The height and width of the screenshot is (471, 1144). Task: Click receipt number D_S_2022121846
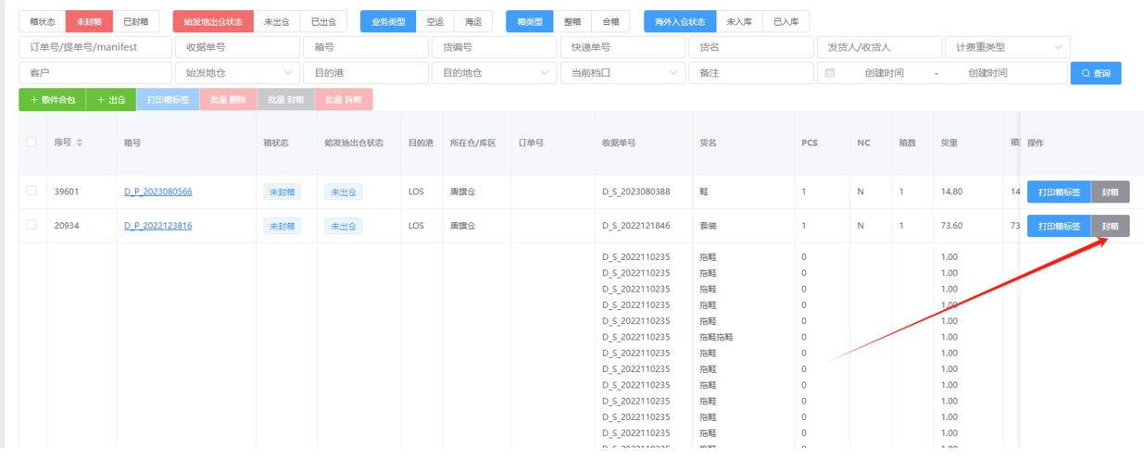pos(635,226)
